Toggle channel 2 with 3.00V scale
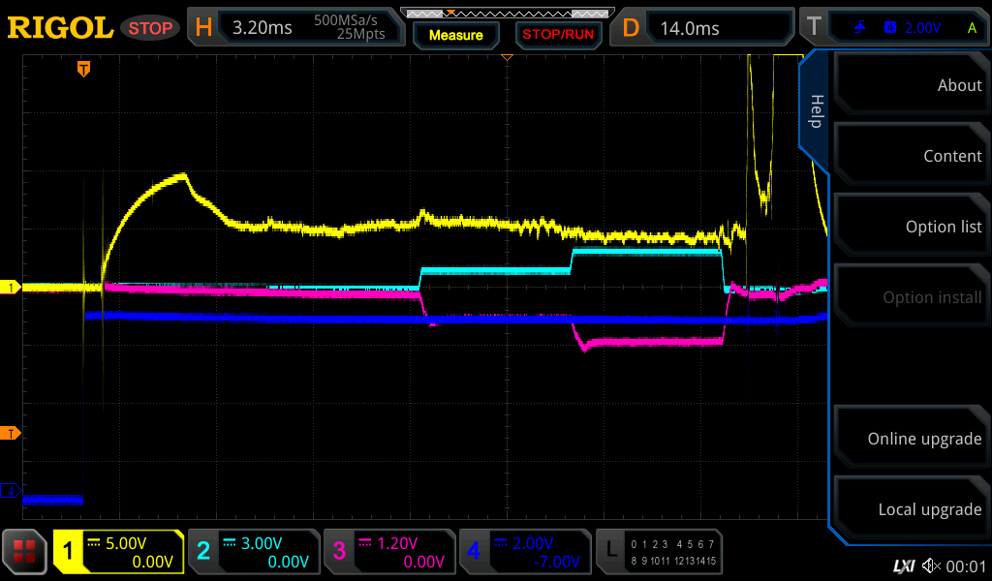This screenshot has height=581, width=992. 253,552
